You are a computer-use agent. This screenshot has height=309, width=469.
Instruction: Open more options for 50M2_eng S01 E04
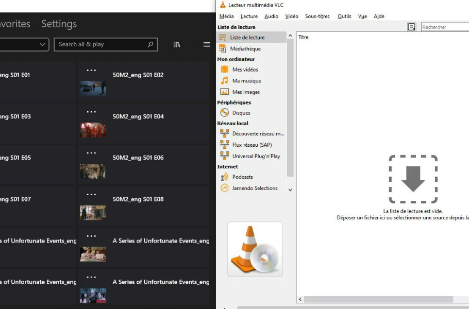click(x=91, y=112)
